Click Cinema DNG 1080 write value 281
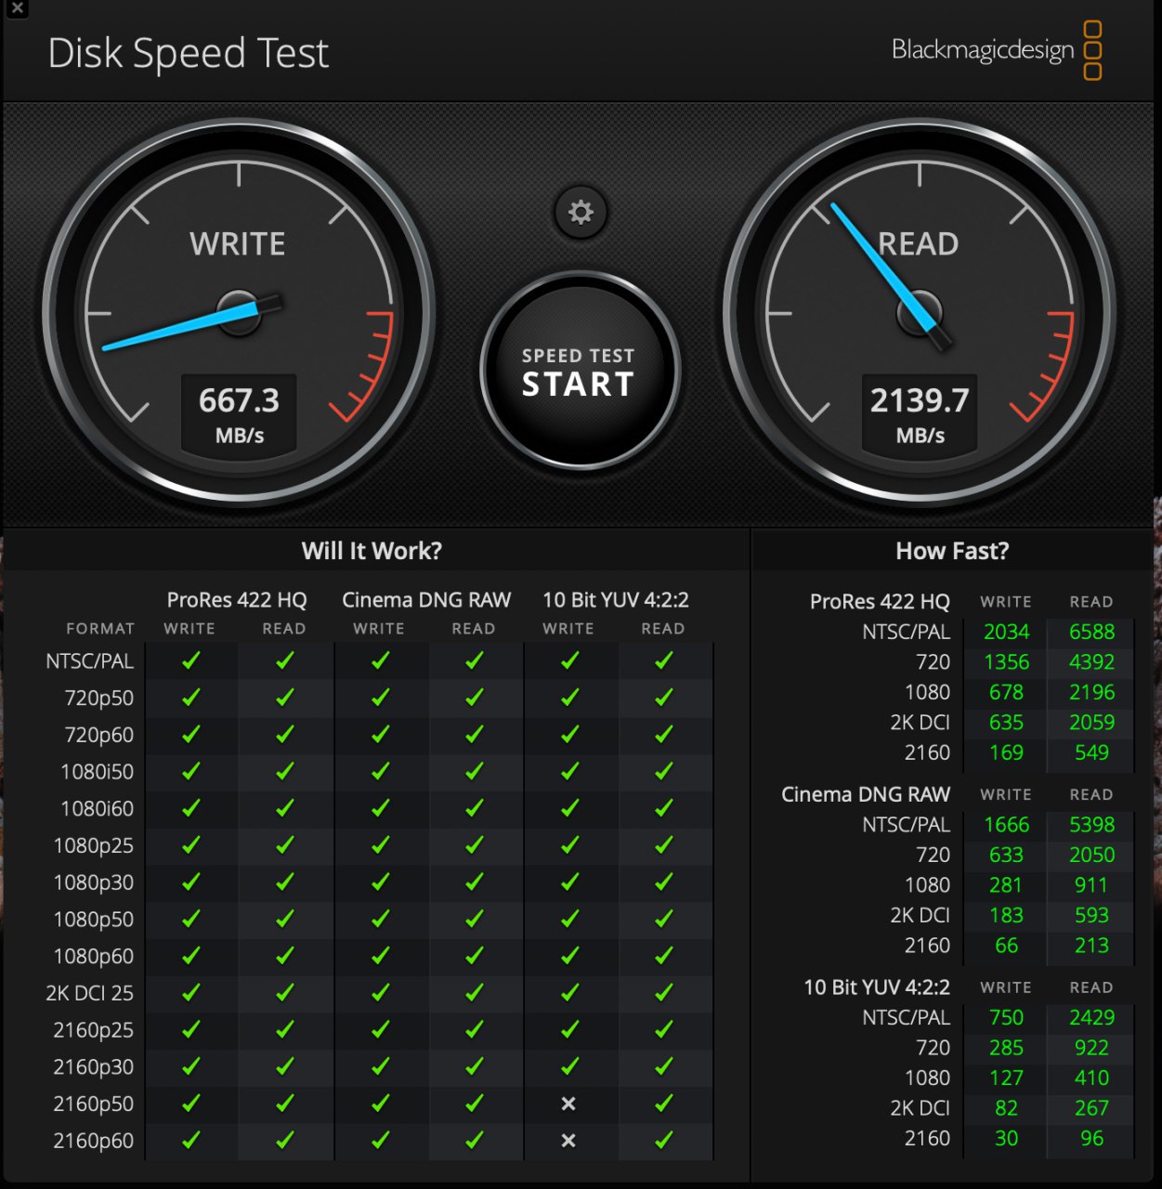 pyautogui.click(x=1006, y=885)
